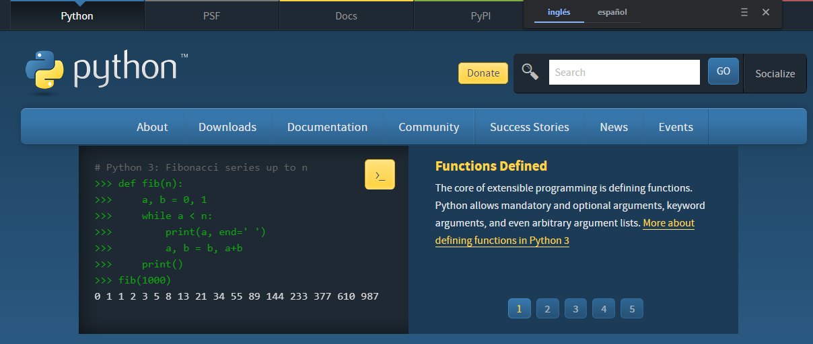This screenshot has height=344, width=813.
Task: Go to carousel slide 2
Action: coord(547,309)
